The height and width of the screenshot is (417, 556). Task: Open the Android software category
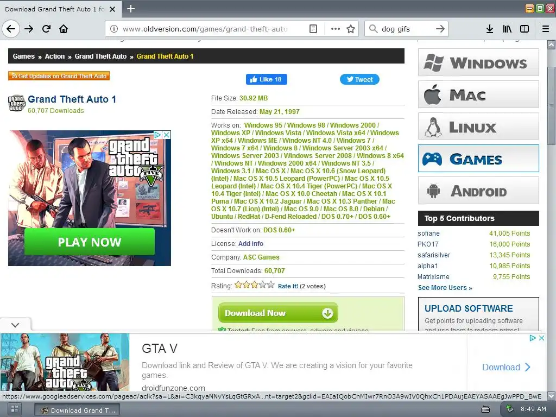478,191
